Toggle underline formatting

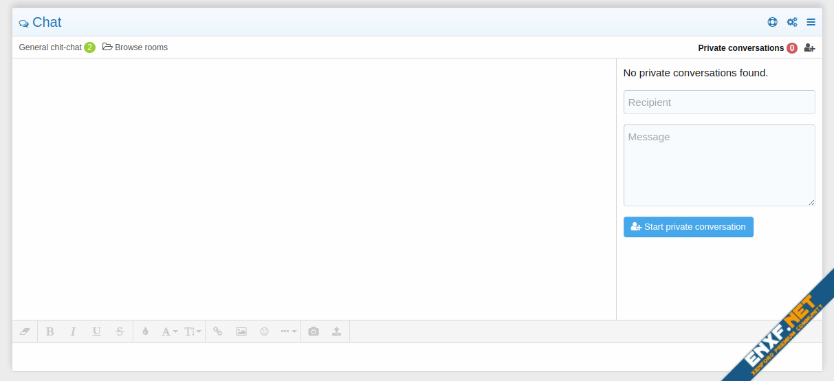click(96, 331)
